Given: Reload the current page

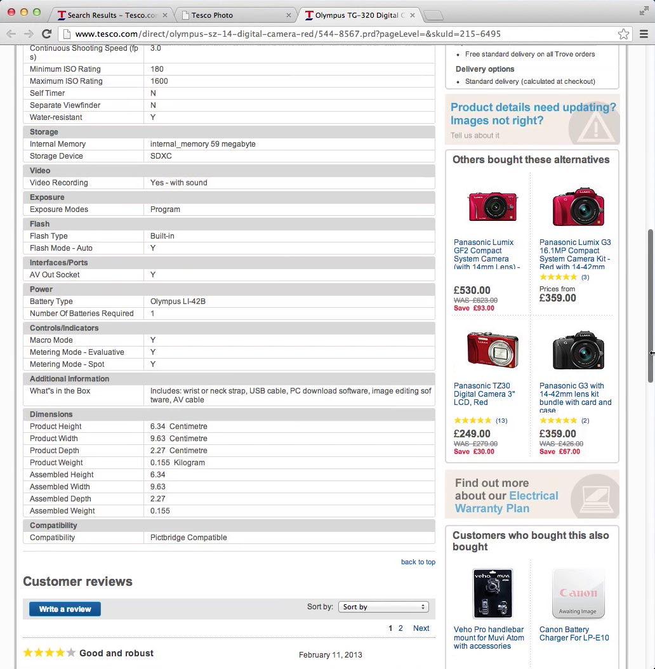Looking at the screenshot, I should (x=46, y=34).
